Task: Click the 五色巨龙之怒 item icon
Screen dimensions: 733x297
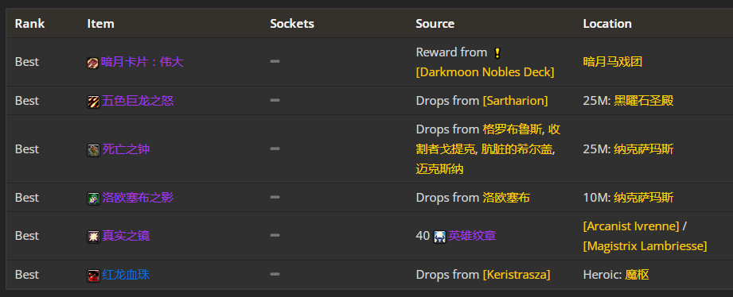Action: pyautogui.click(x=93, y=101)
